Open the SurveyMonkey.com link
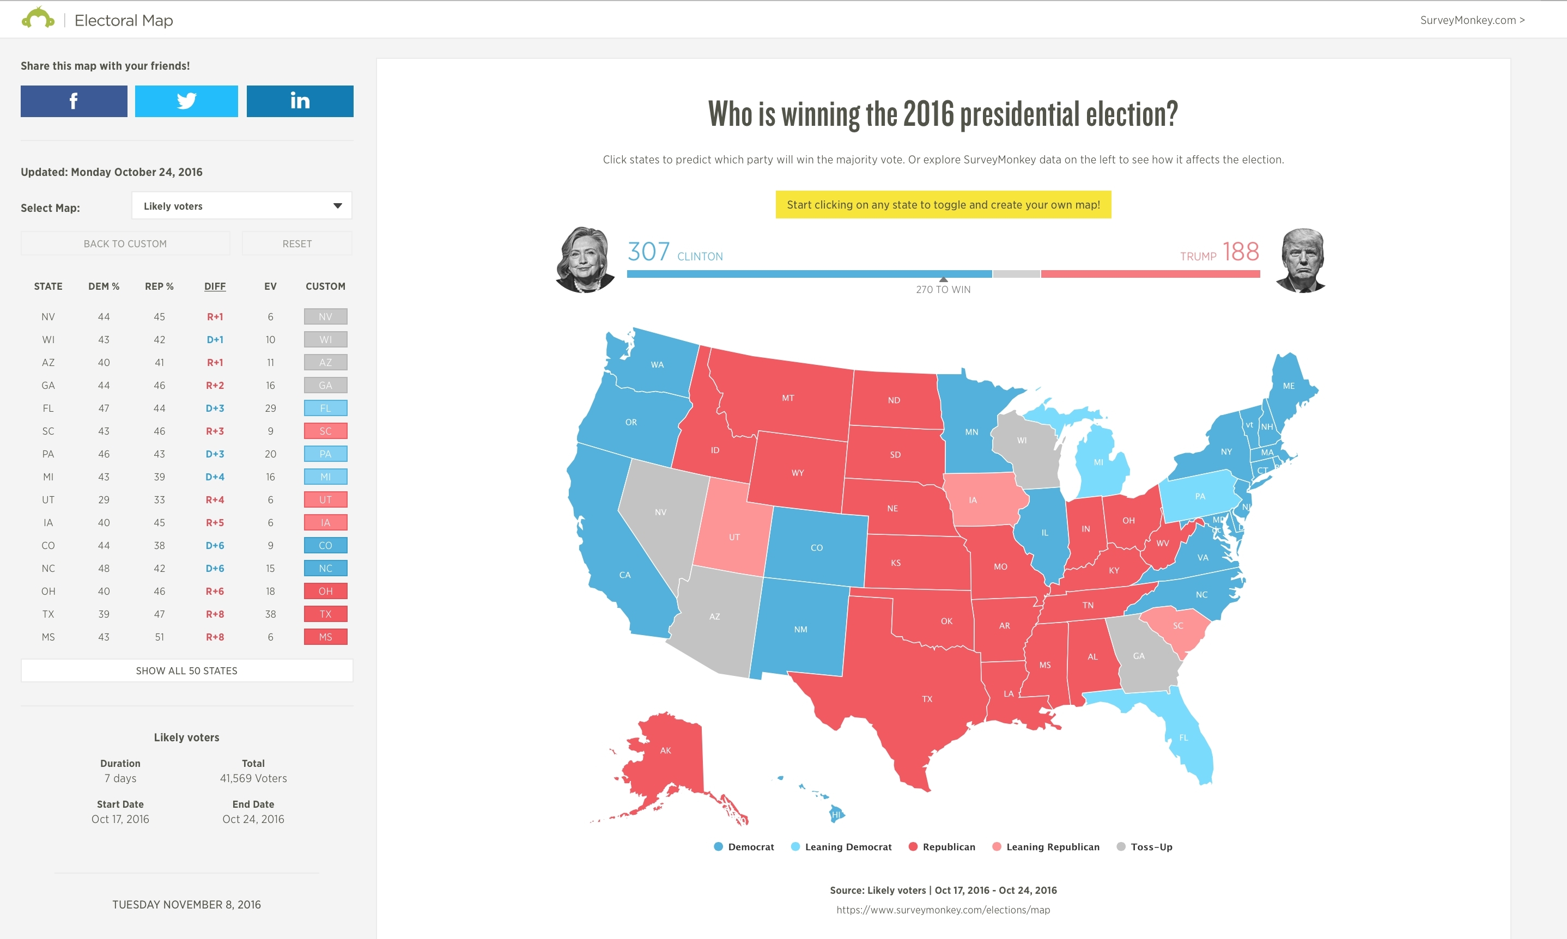 coord(1472,20)
